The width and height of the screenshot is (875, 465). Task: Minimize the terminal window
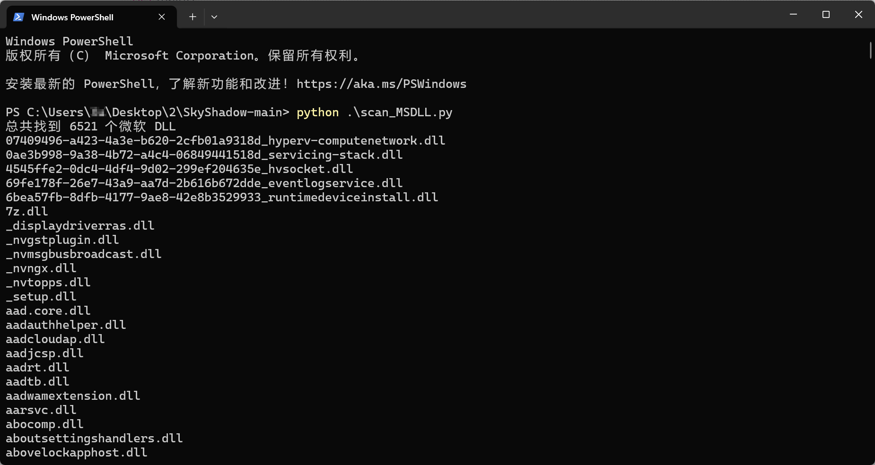pos(793,15)
